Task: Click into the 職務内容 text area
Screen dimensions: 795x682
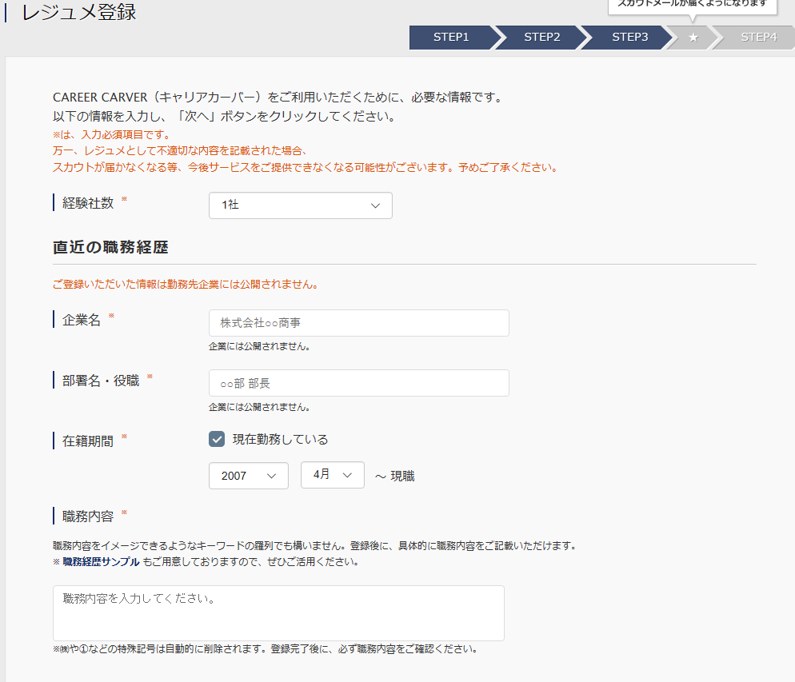Action: point(278,613)
